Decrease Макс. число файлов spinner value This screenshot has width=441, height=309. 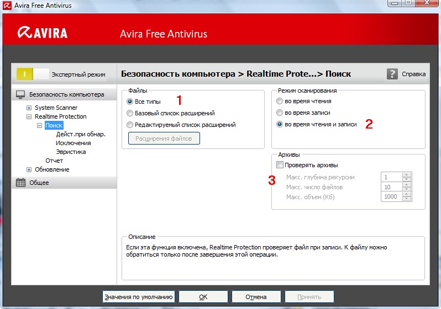point(407,189)
